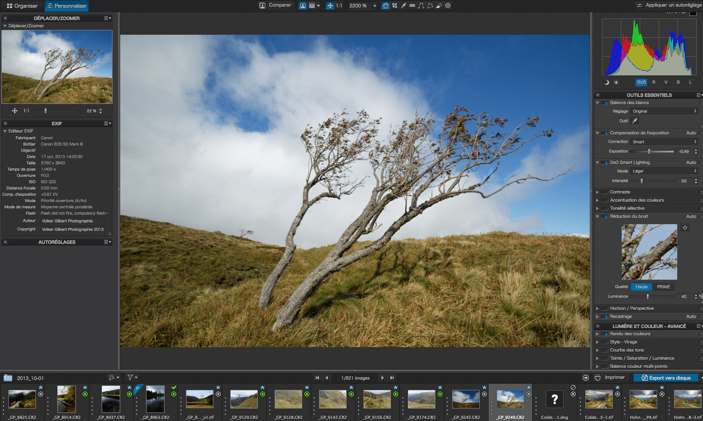The width and height of the screenshot is (703, 421).
Task: Select the Horizon straightening tool
Action: coord(412,6)
